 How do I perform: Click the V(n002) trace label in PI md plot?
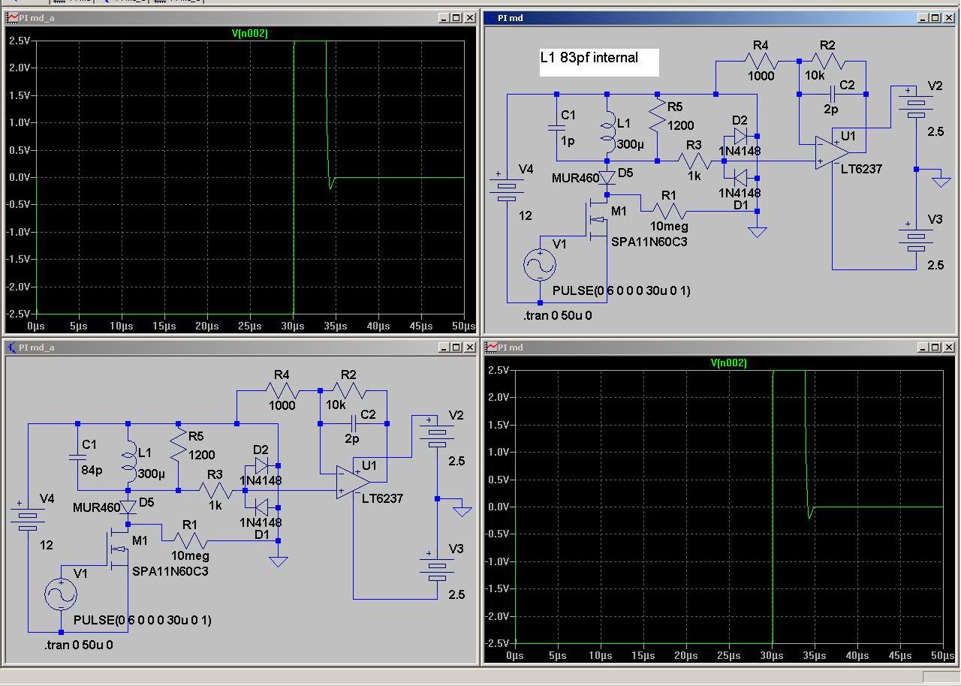point(728,363)
